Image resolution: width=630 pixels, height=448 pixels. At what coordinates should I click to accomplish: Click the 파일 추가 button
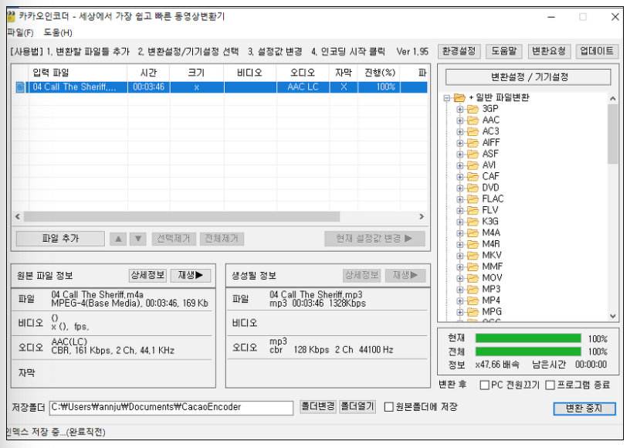point(60,239)
